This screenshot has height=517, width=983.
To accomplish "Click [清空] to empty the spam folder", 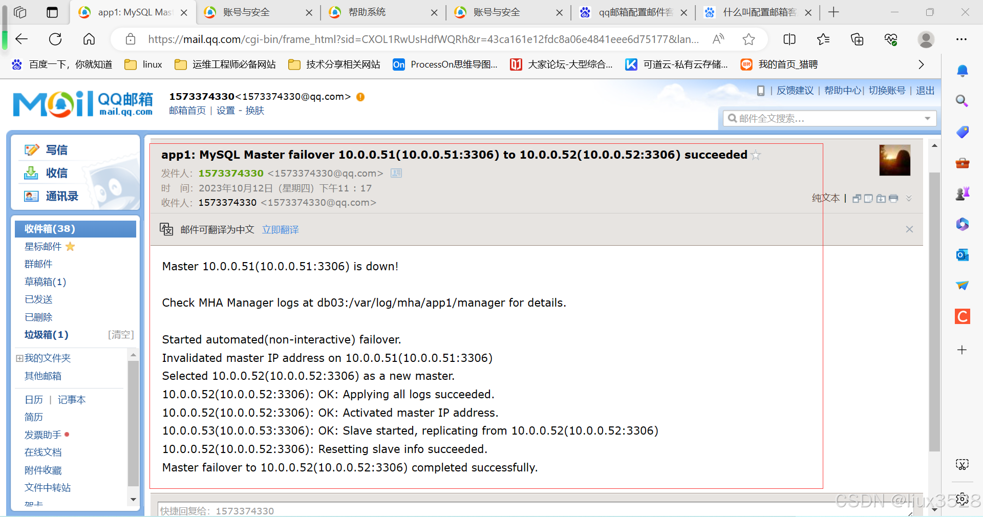I will click(121, 335).
